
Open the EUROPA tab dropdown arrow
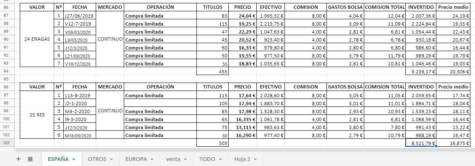tap(152, 159)
